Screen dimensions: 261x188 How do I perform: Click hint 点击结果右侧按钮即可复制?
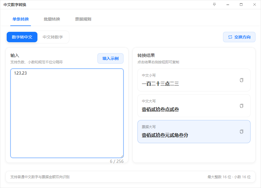(x=158, y=62)
